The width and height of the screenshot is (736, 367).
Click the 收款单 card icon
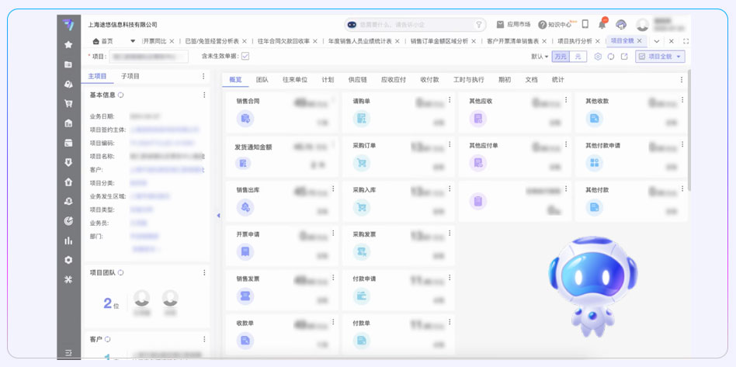tap(245, 341)
